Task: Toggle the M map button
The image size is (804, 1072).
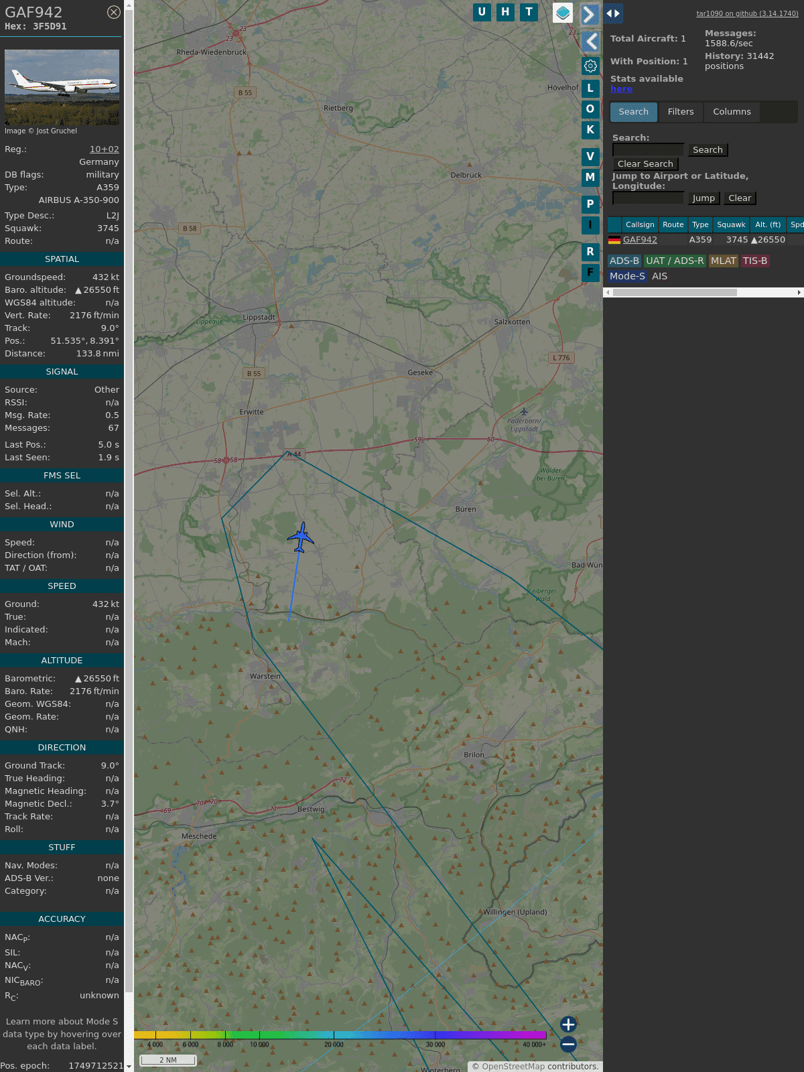Action: click(590, 178)
